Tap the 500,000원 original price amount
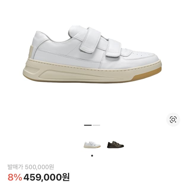 [39, 167]
